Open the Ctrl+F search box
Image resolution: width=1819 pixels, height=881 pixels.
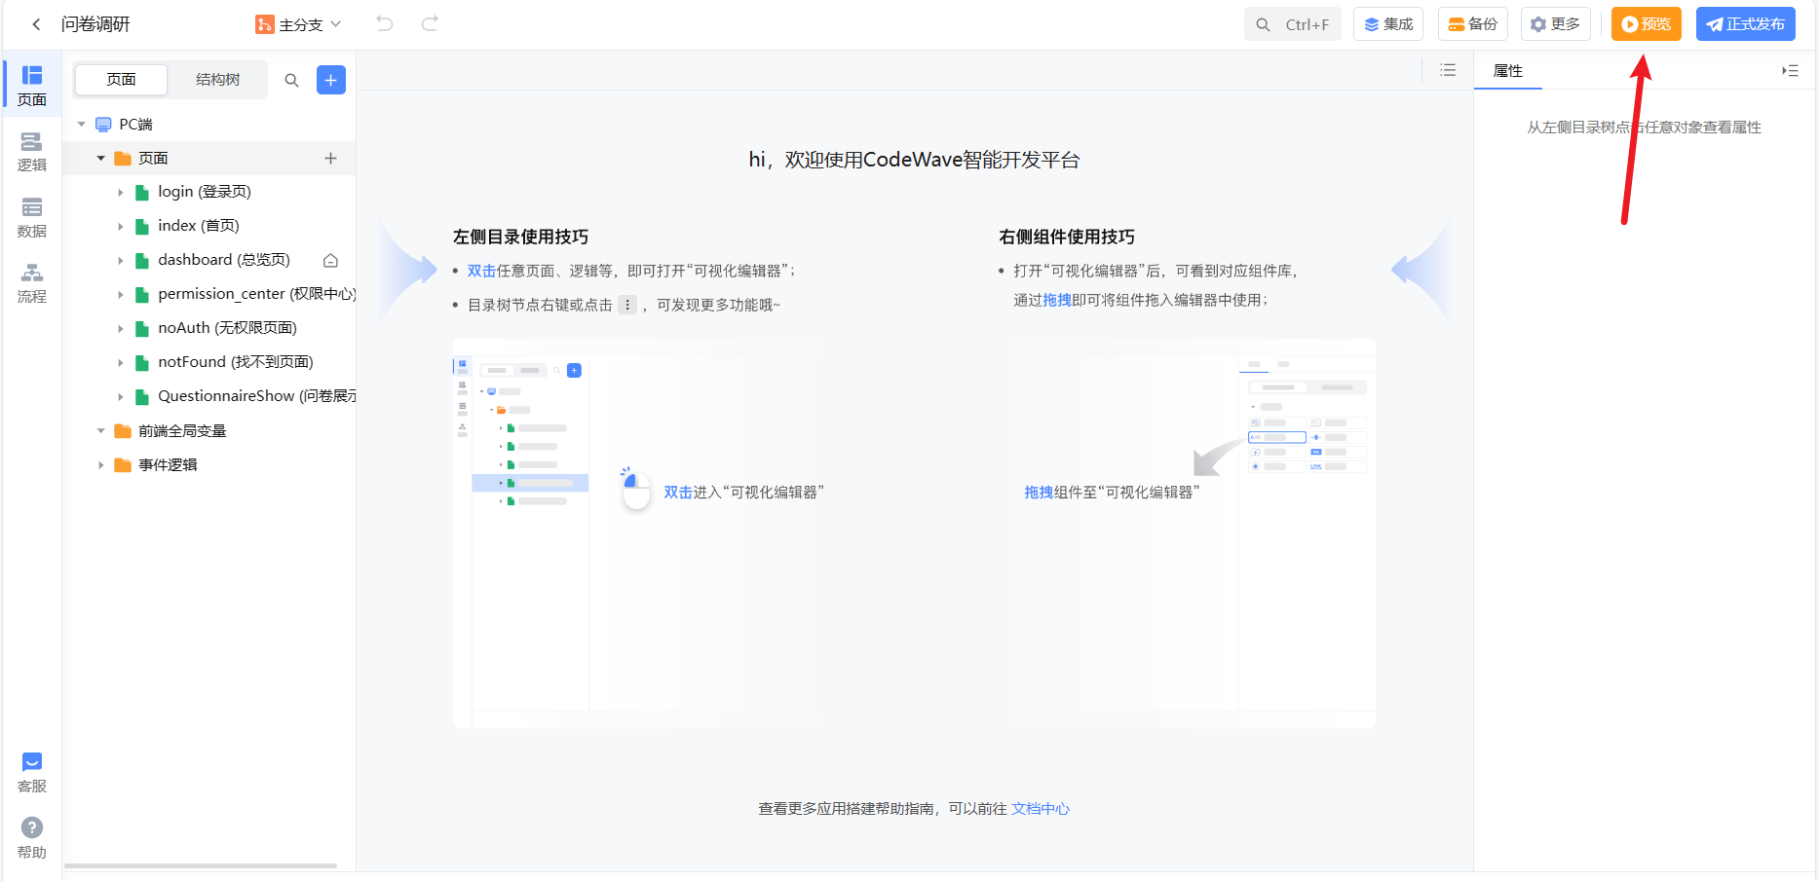[x=1292, y=24]
